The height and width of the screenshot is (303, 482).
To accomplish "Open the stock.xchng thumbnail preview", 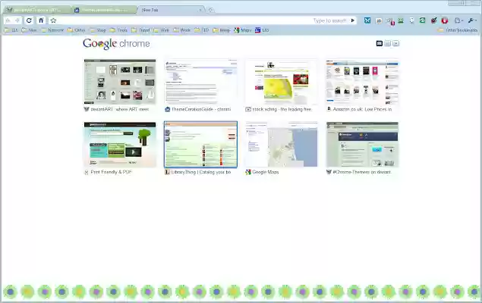I will (282, 82).
